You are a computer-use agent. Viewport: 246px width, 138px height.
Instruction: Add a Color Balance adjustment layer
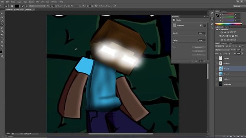pyautogui.click(x=223, y=36)
